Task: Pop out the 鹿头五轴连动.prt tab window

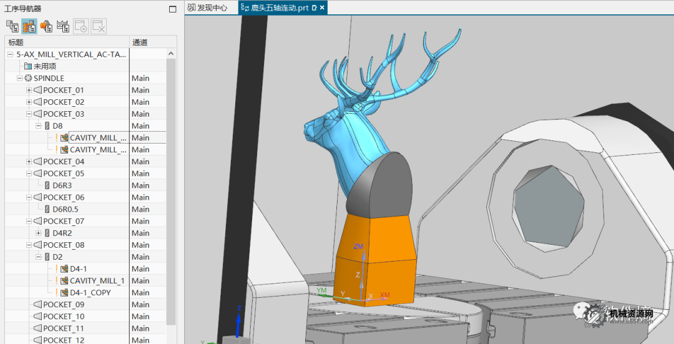Action: click(314, 8)
